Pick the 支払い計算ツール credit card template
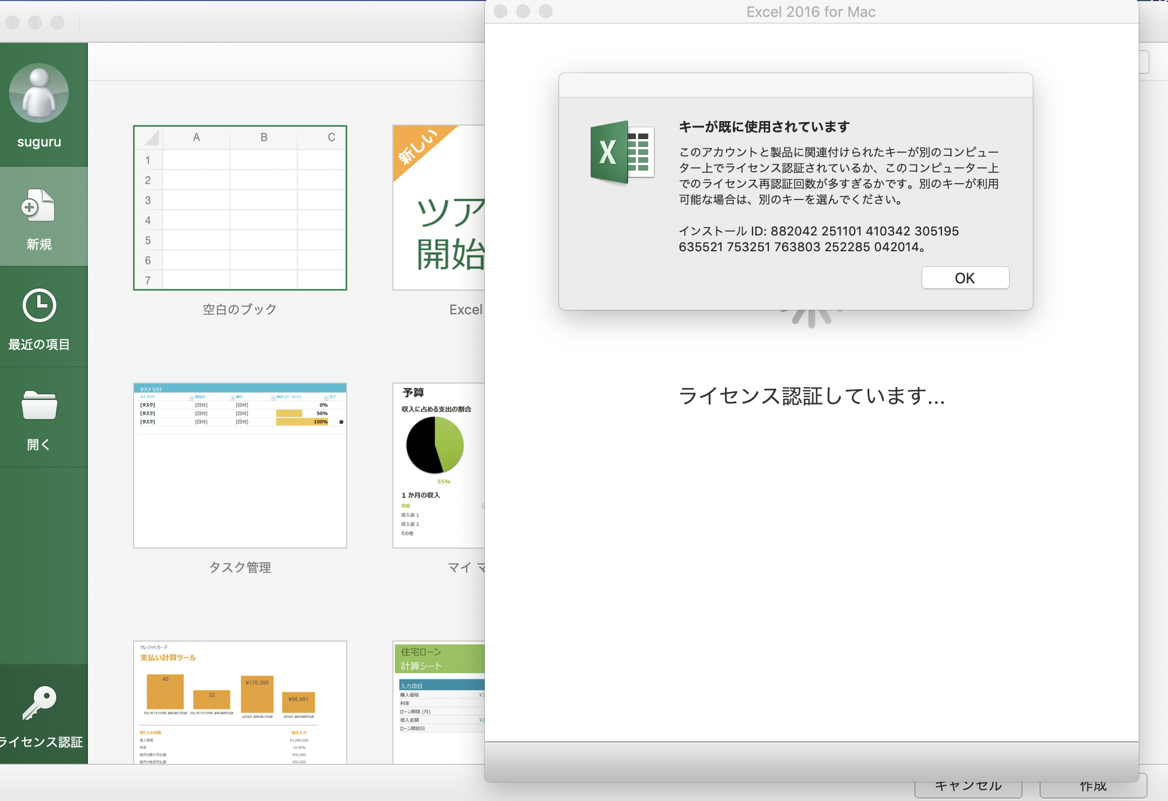1168x801 pixels. pos(240,702)
